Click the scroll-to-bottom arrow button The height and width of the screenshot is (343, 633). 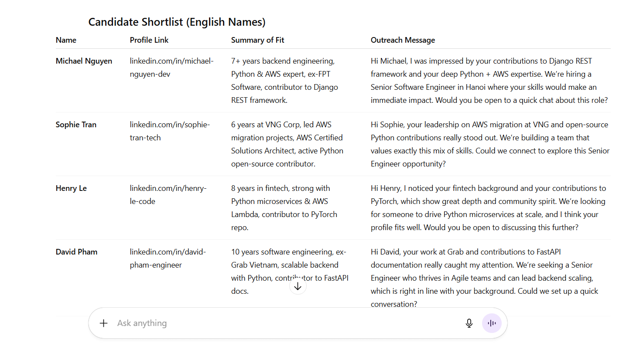coord(298,286)
